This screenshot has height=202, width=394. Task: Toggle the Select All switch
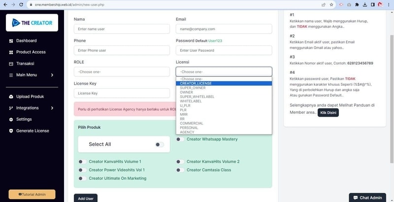tap(160, 144)
